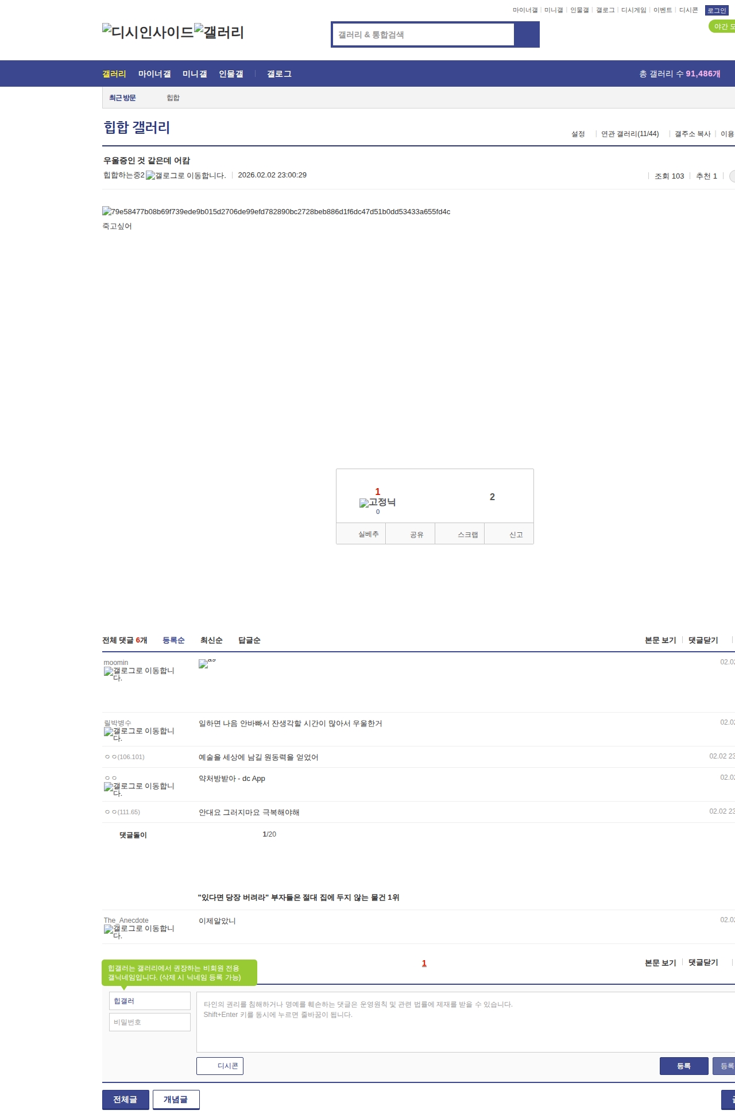Collapse comments with upper 댓글닫기

pos(703,640)
